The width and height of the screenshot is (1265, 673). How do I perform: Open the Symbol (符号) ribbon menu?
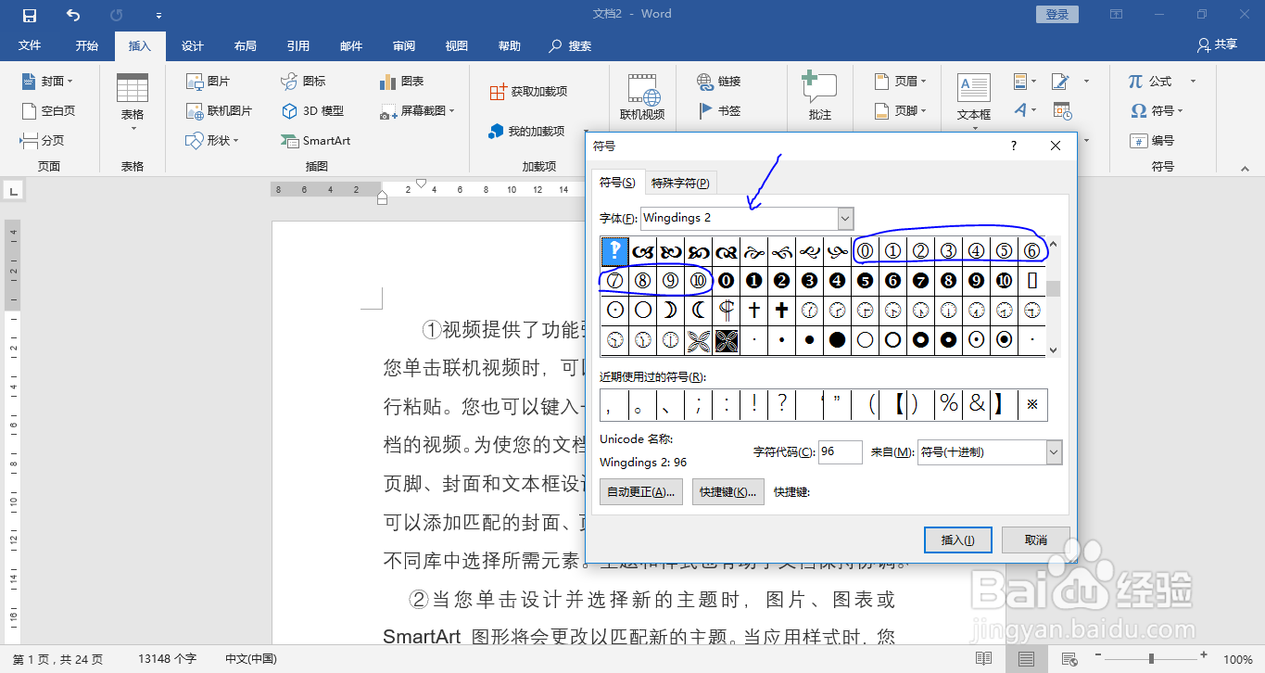pos(1157,111)
